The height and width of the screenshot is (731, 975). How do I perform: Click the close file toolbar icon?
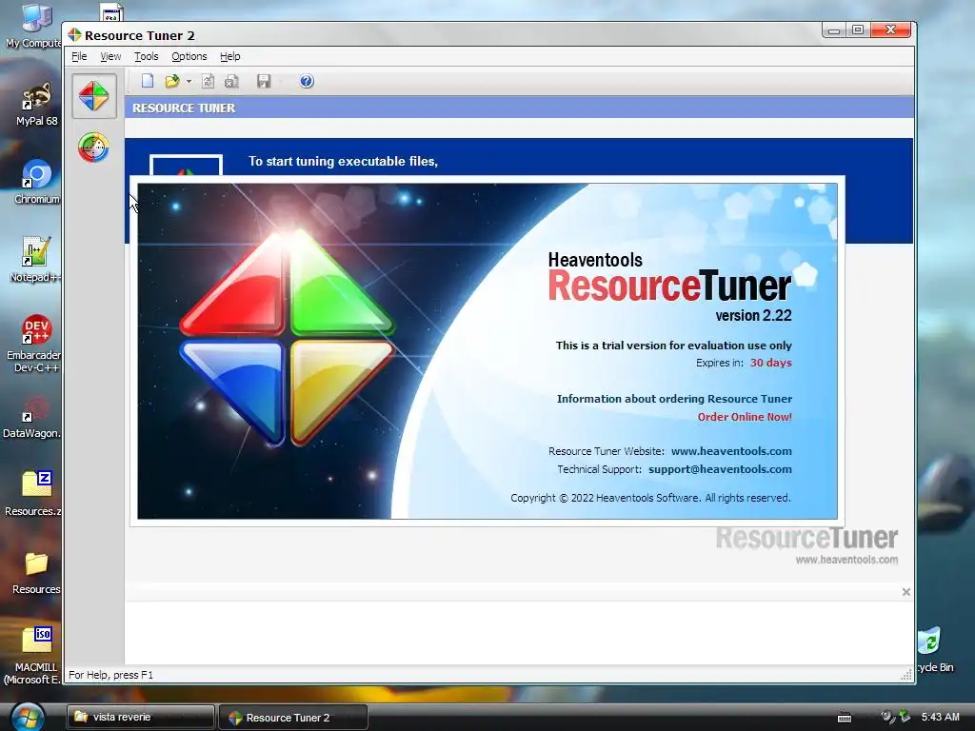pos(231,81)
